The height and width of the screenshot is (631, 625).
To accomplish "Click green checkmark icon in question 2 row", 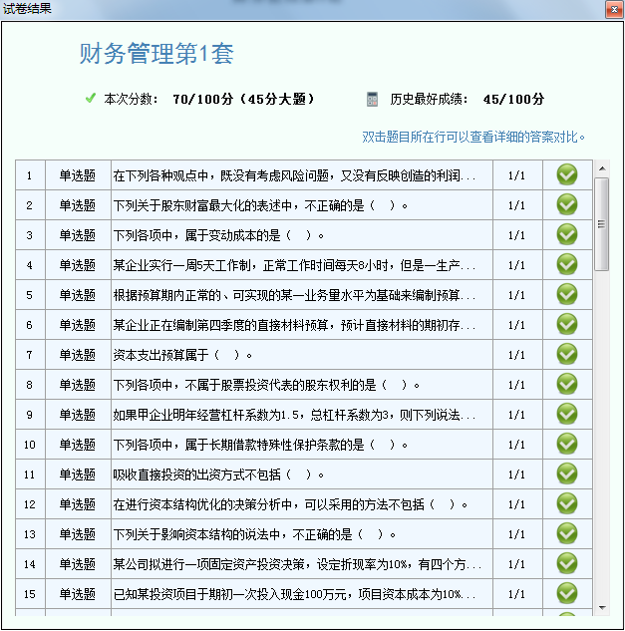I will [x=567, y=204].
